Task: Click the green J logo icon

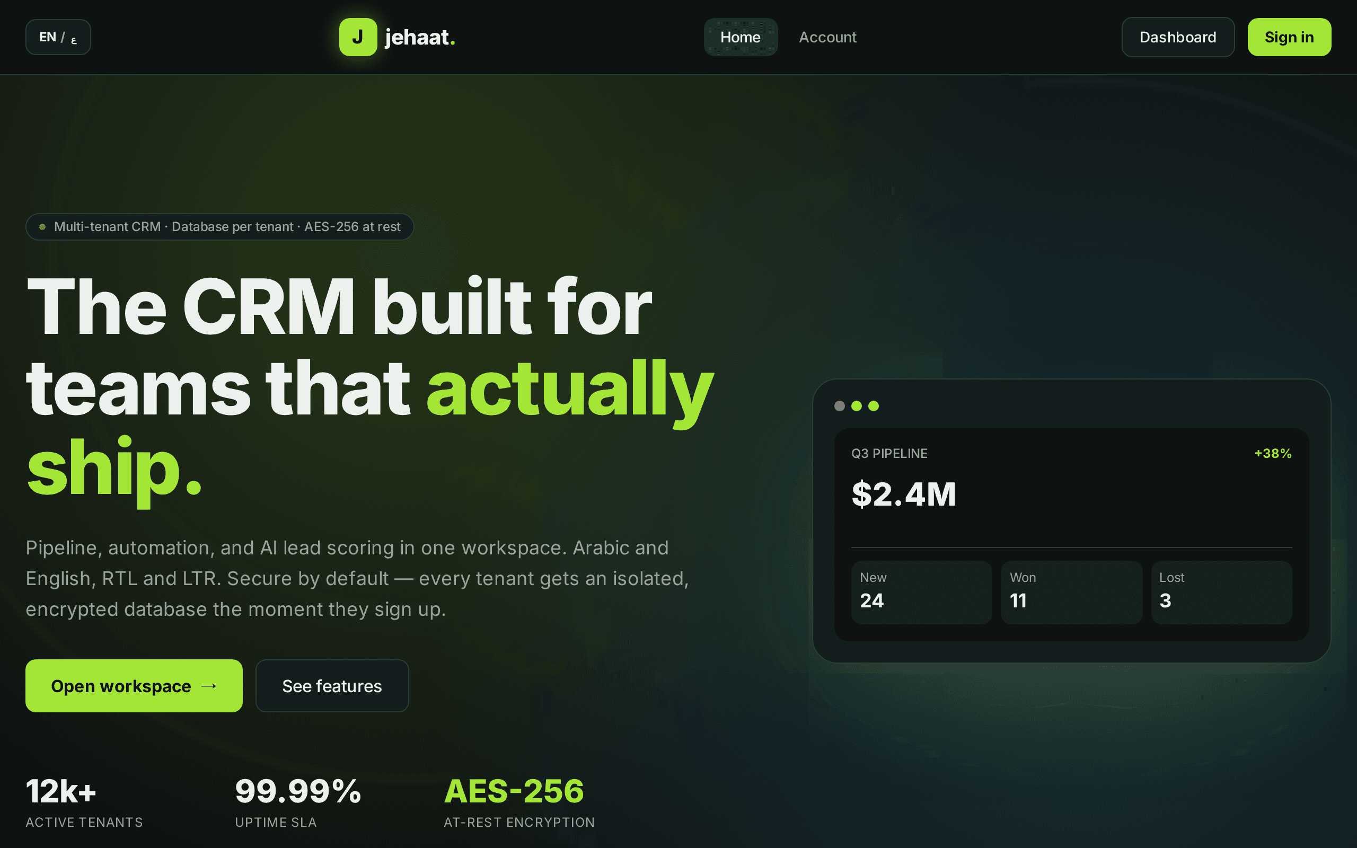Action: 358,37
